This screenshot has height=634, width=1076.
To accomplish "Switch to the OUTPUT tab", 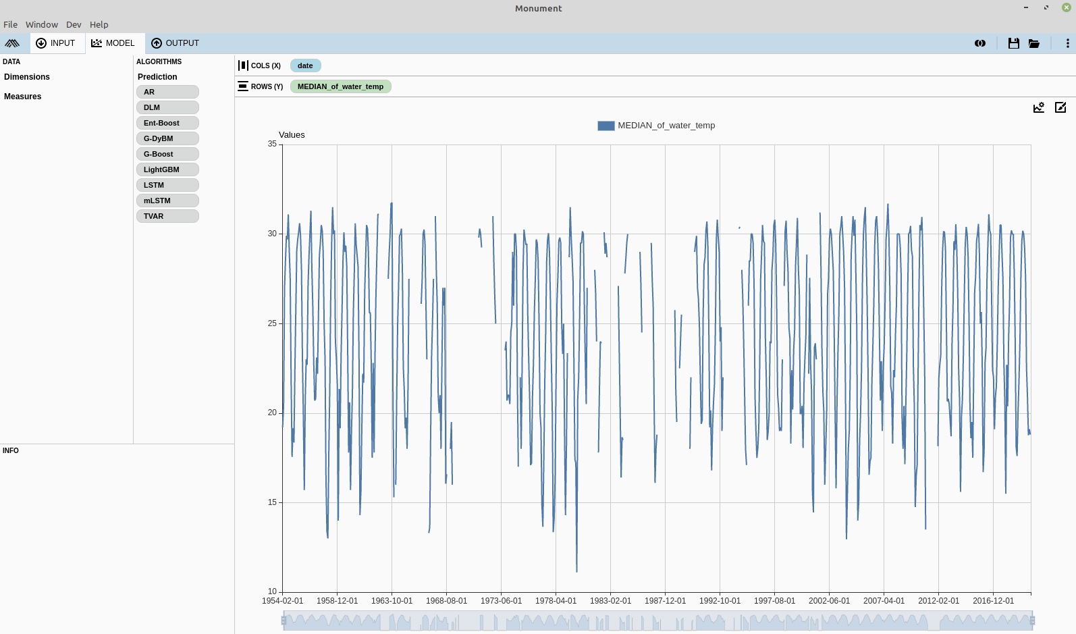I will point(176,43).
